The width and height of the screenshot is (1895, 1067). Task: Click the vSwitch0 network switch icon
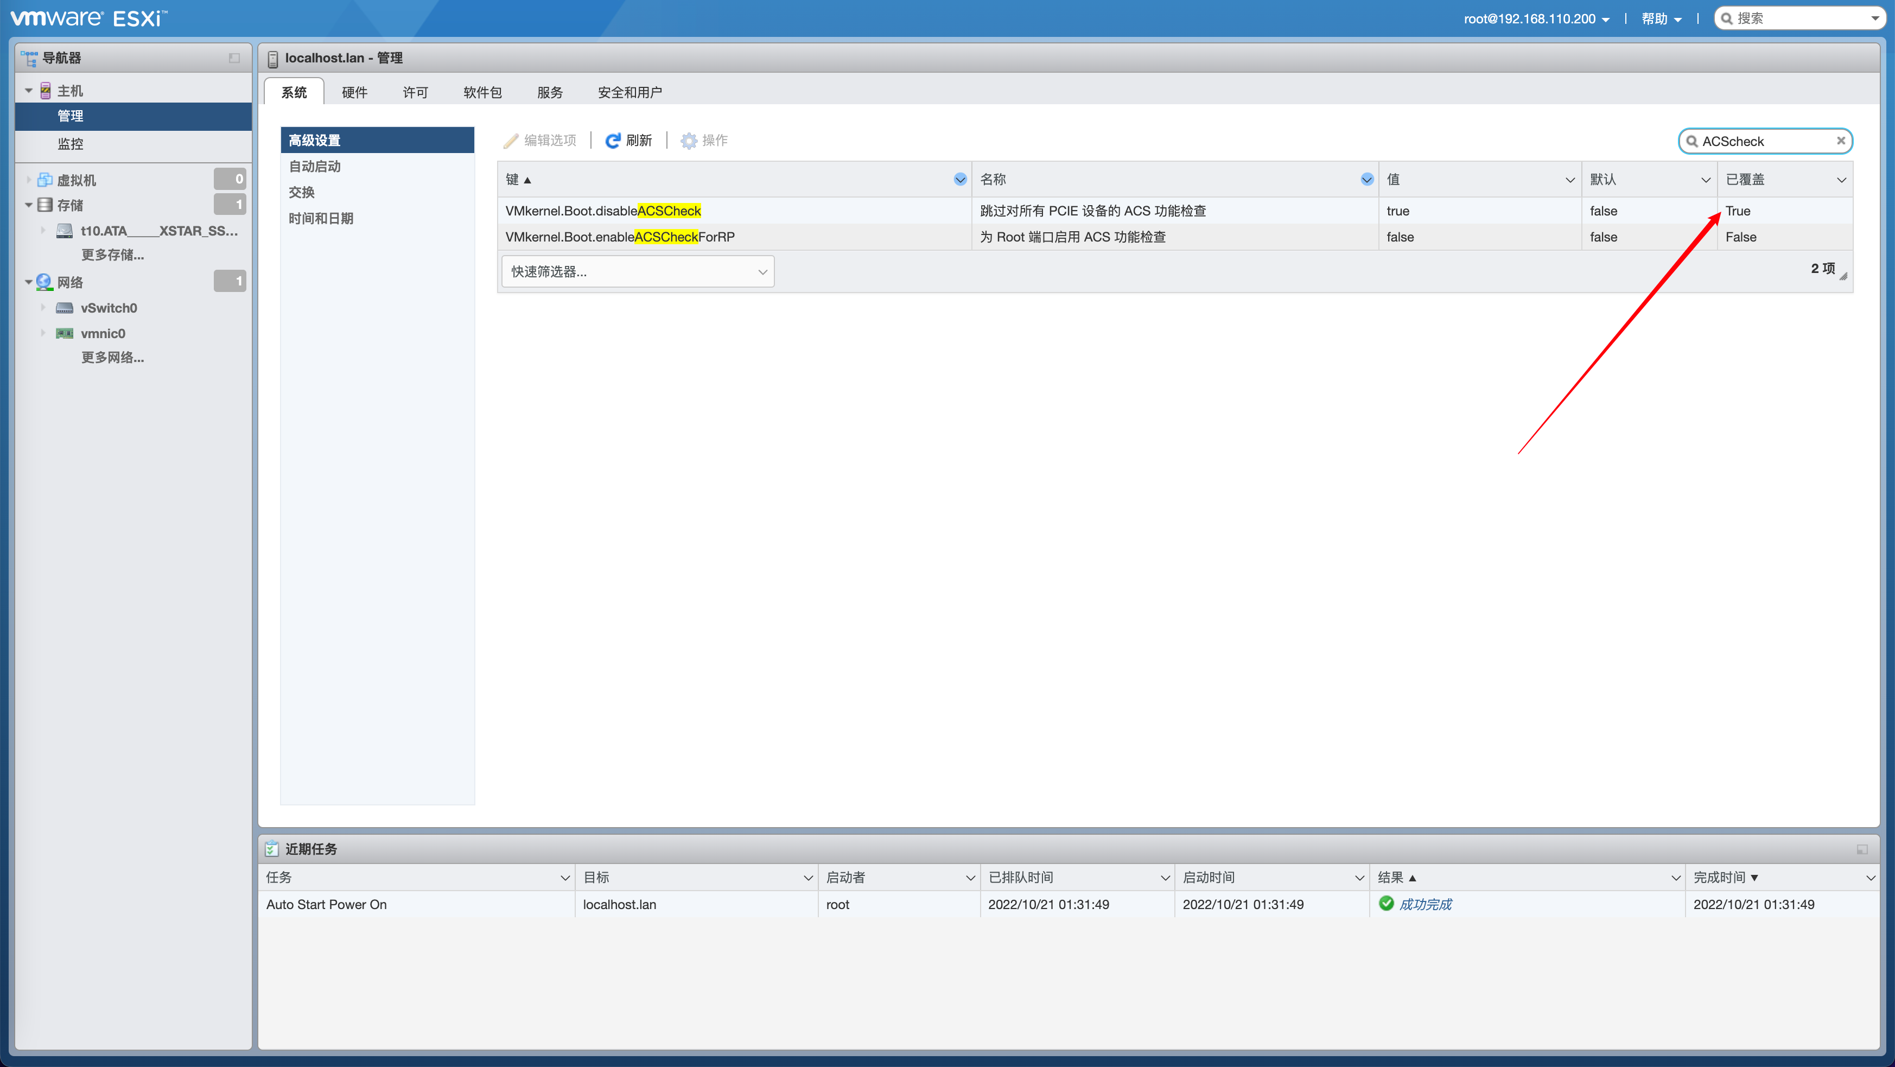tap(65, 308)
